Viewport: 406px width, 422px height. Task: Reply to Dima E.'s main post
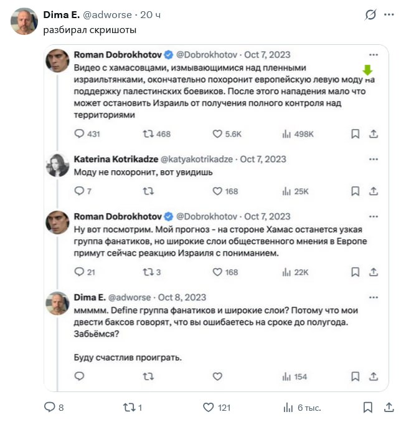[49, 407]
